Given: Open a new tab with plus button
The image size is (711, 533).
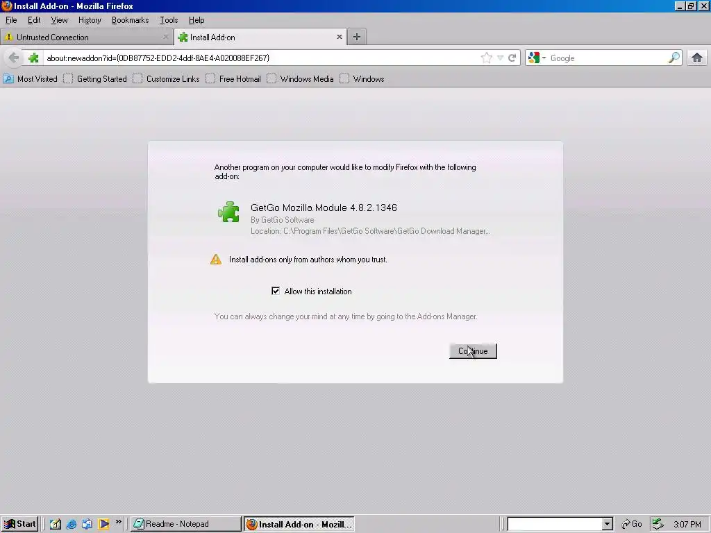Looking at the screenshot, I should click(357, 37).
